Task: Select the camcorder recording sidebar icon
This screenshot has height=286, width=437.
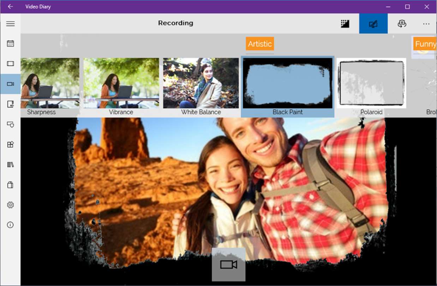Action: tap(10, 84)
